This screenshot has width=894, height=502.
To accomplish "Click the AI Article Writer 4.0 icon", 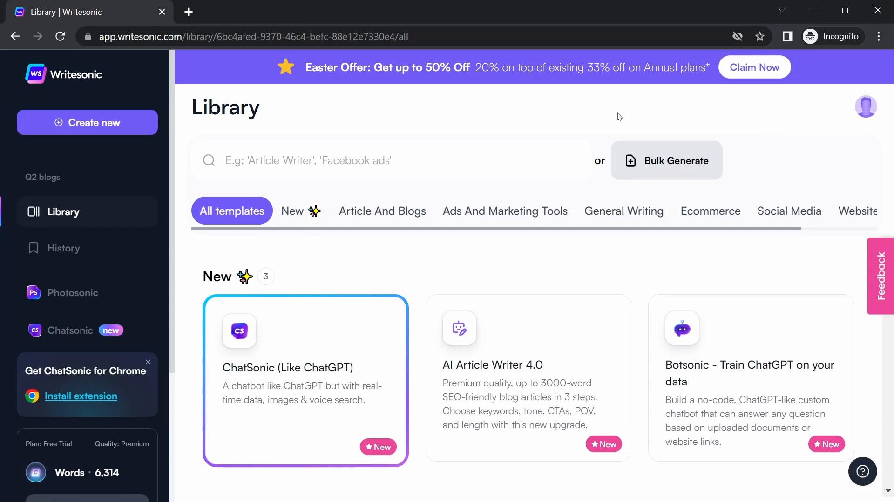I will (x=459, y=328).
